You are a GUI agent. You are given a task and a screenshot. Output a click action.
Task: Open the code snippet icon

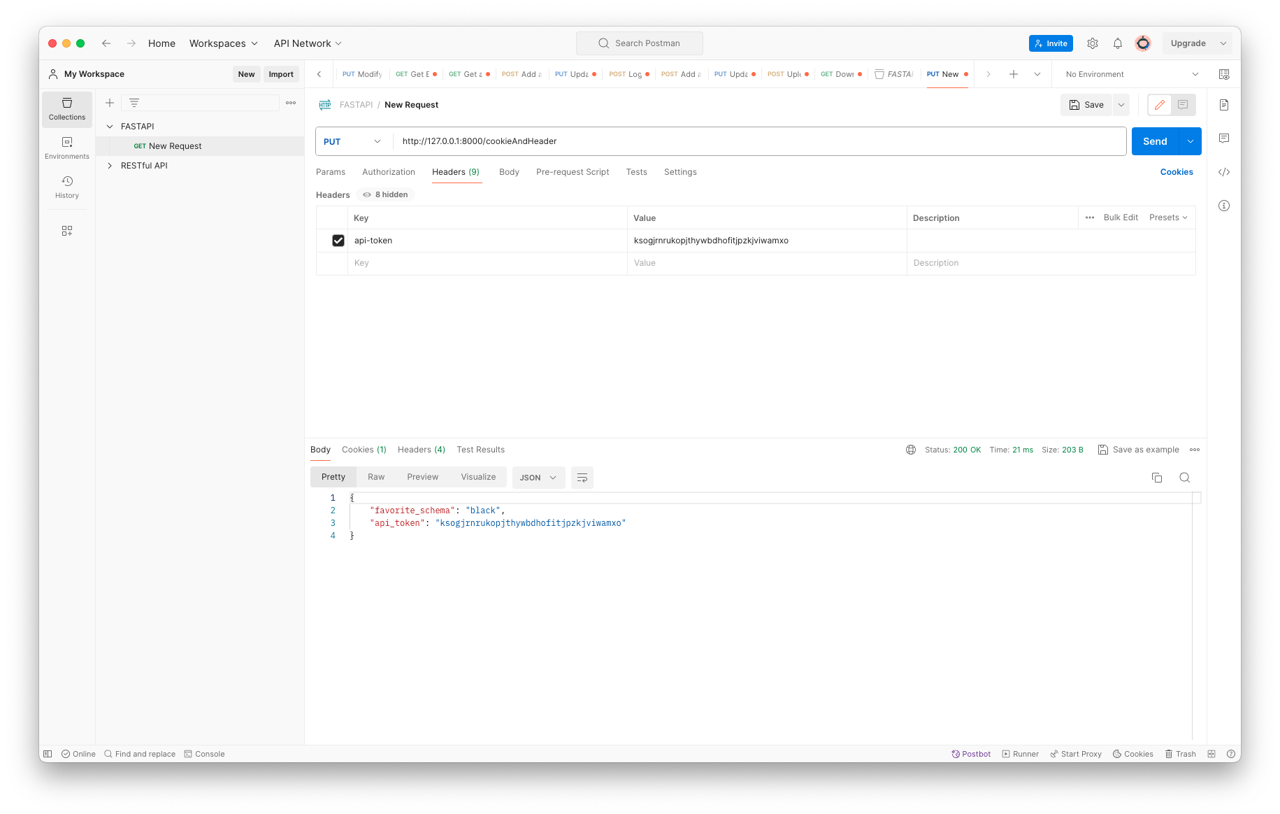1224,172
